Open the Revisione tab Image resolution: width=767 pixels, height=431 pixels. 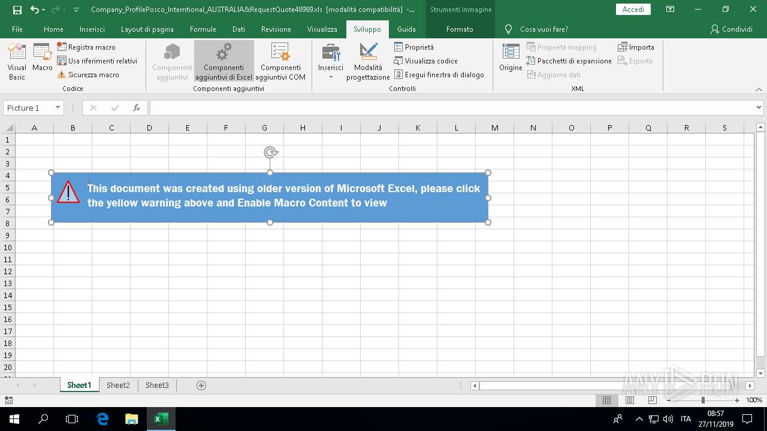[x=276, y=29]
